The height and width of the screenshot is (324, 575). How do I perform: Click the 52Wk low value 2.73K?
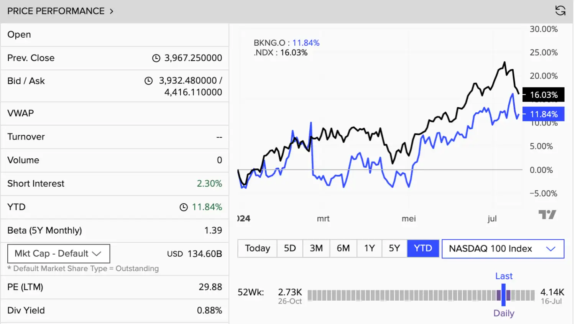(290, 292)
